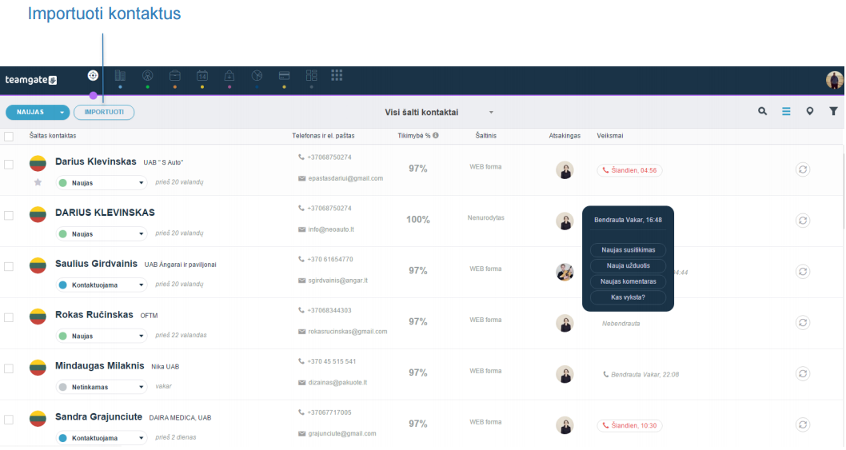
Task: Check the Saulius Girdvainis row
Action: pos(9,266)
